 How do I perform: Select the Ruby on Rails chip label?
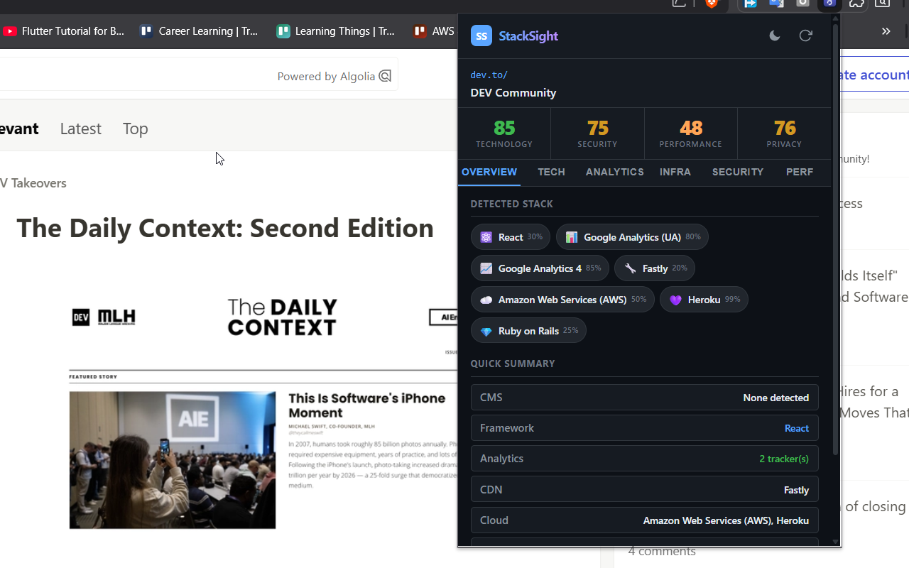tap(528, 331)
